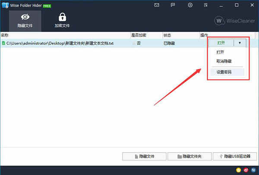The image size is (259, 175).
Task: Open the menu list icon in title bar
Action: pos(205,5)
